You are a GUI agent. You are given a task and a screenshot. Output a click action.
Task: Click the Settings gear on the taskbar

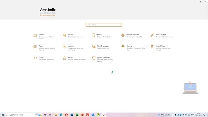tap(103, 115)
